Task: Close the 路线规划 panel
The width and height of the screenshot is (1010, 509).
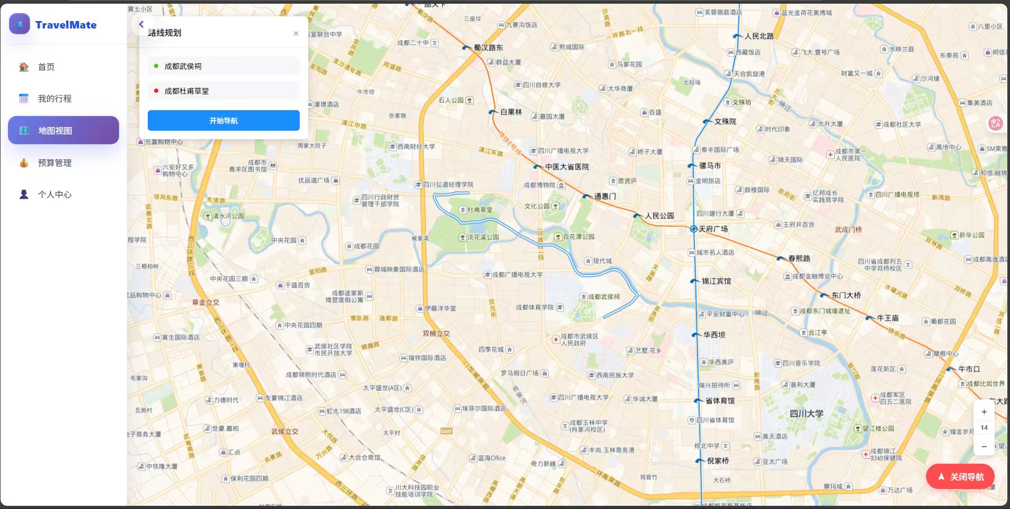Action: [x=296, y=33]
